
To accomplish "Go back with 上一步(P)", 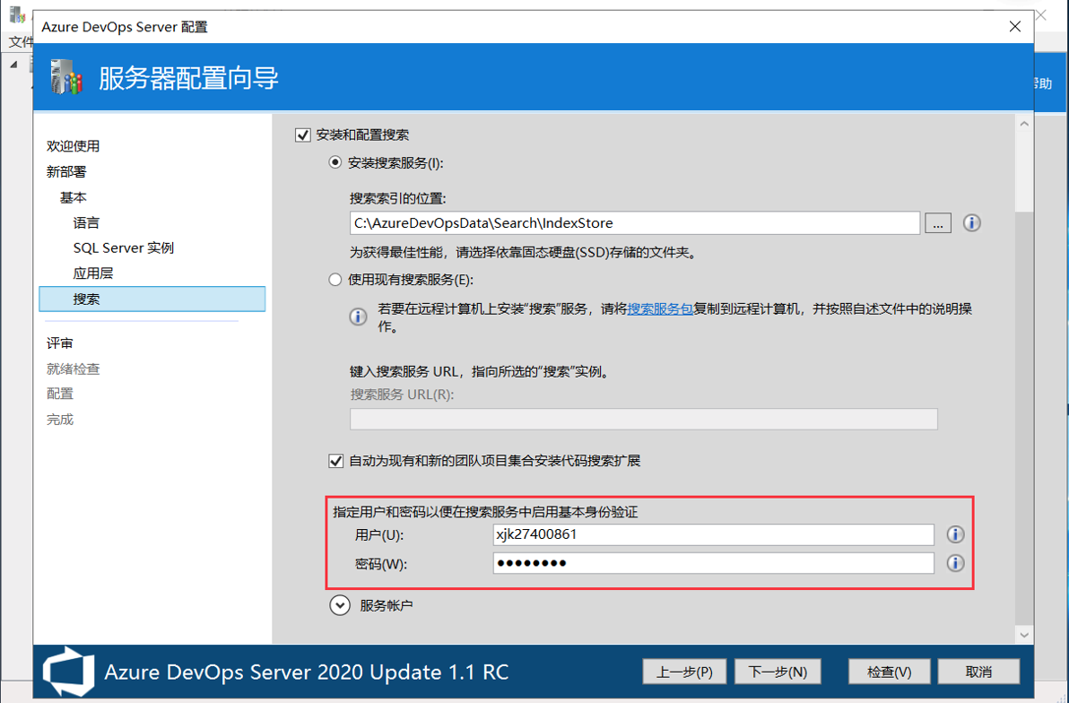I will coord(683,672).
